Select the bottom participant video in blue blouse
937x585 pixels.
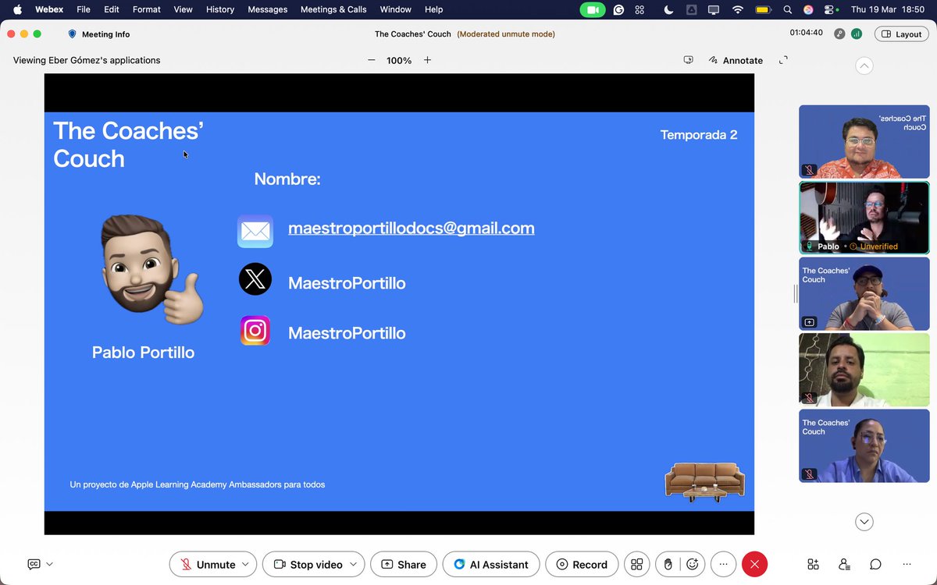point(864,446)
